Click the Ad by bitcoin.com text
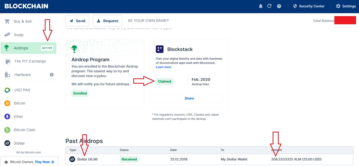359x166 pixels. [29, 152]
